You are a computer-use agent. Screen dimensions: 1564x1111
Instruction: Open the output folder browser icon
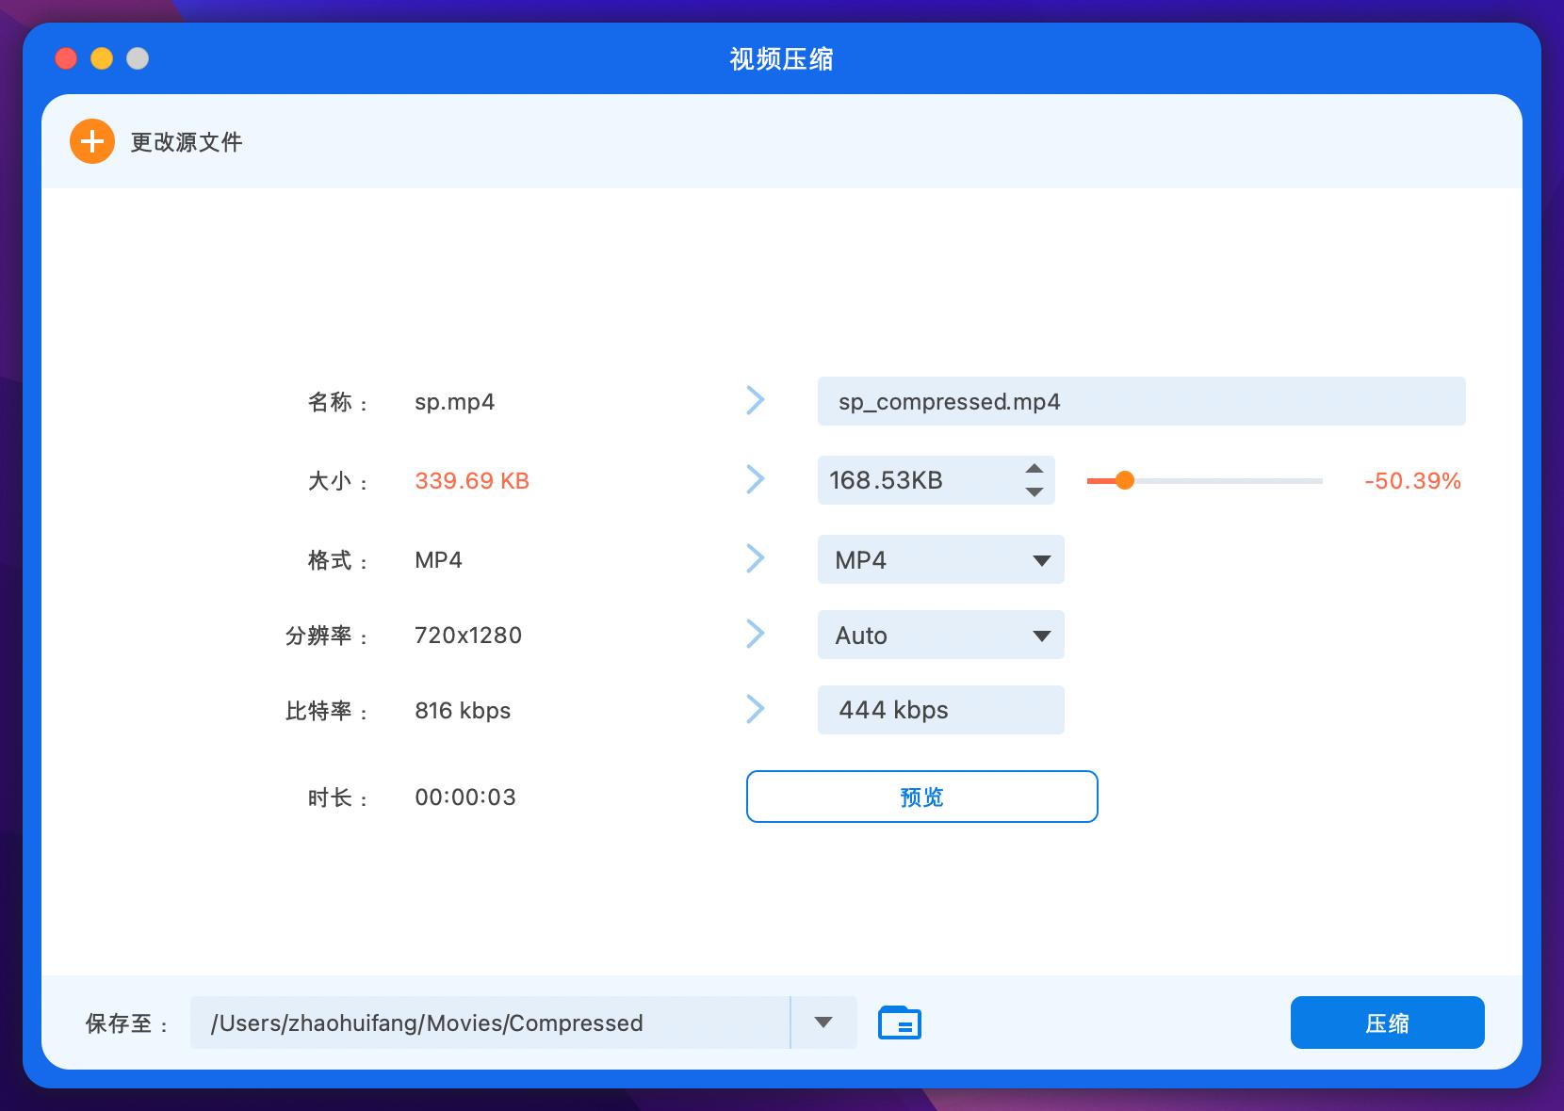pyautogui.click(x=900, y=1022)
